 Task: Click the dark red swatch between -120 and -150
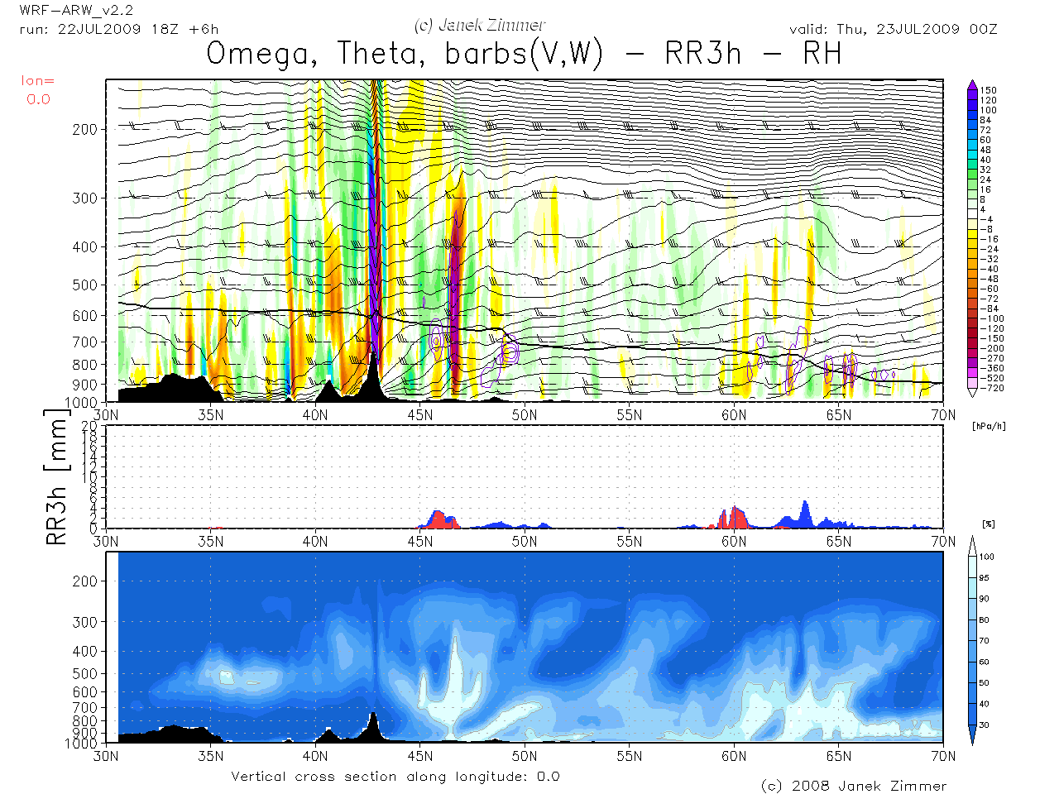972,333
